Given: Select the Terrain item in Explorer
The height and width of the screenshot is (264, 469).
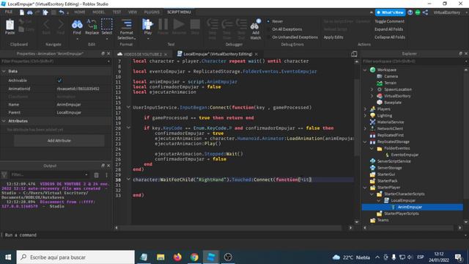Looking at the screenshot, I should [x=390, y=83].
